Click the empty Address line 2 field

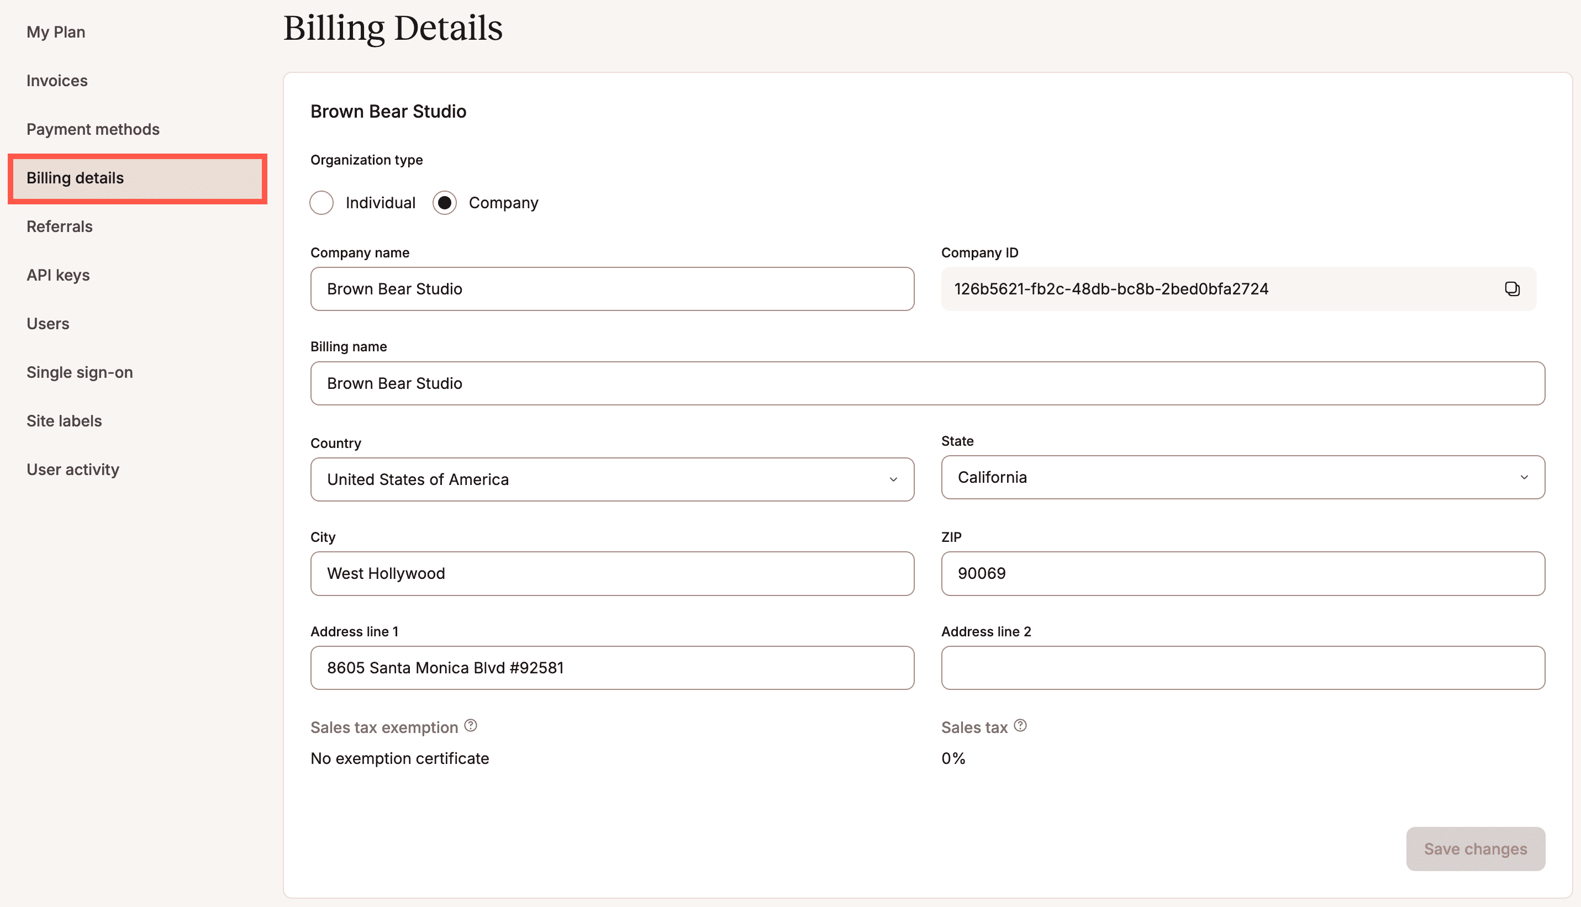pos(1241,667)
